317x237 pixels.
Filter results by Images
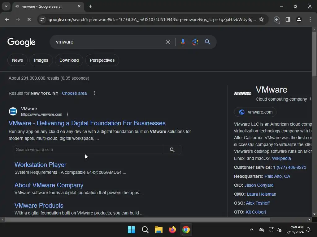[41, 60]
